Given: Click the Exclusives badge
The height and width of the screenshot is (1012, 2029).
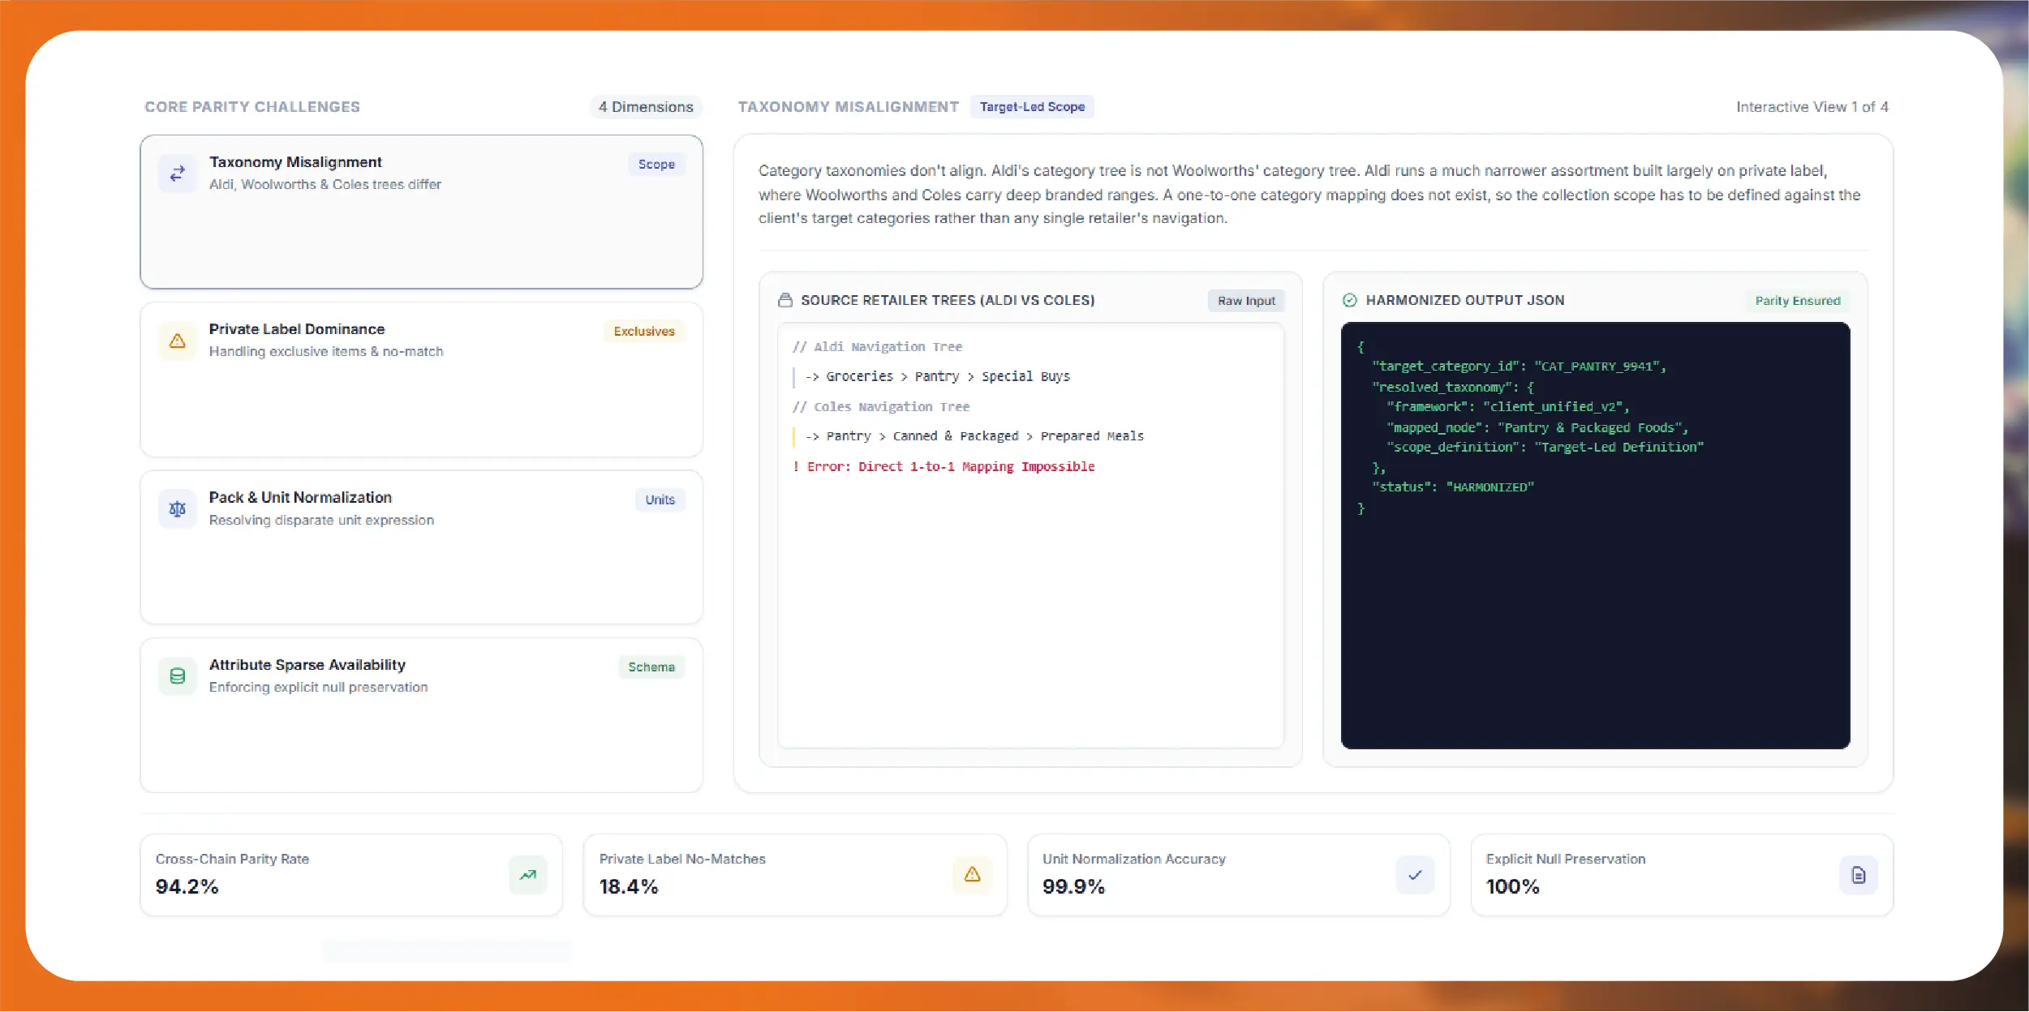Looking at the screenshot, I should click(x=644, y=332).
